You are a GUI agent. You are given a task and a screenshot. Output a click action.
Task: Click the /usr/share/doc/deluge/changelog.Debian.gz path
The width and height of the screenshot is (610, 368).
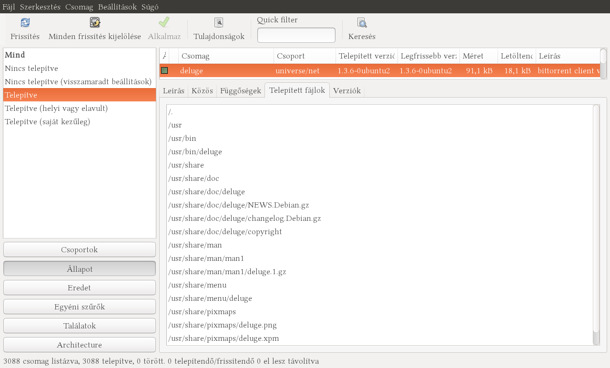coord(244,219)
